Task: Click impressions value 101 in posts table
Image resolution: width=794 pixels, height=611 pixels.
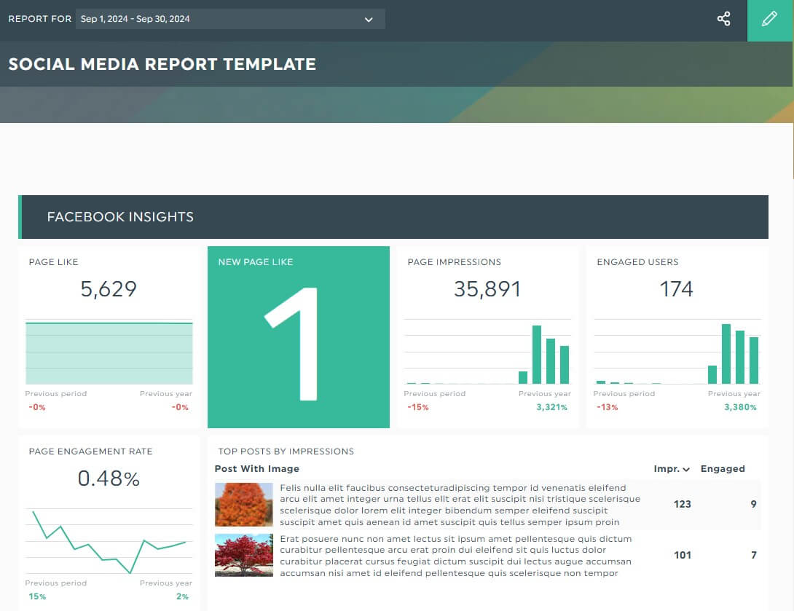Action: tap(682, 556)
